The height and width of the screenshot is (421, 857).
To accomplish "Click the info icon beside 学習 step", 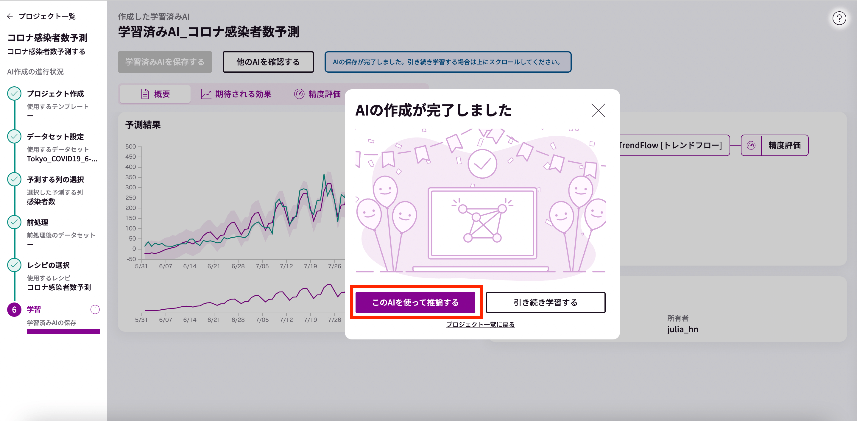I will [x=95, y=309].
